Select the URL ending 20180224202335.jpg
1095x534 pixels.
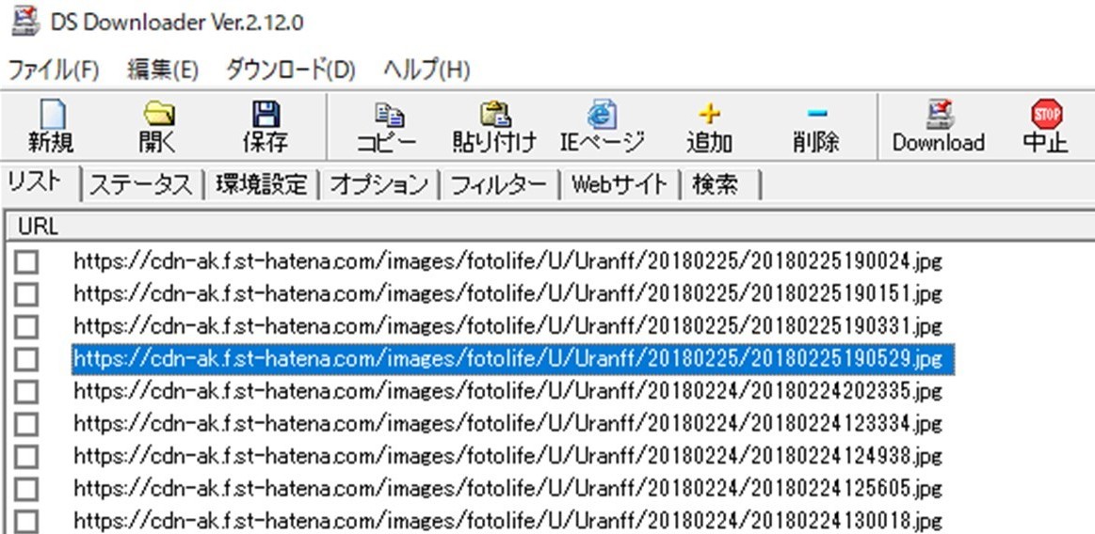pyautogui.click(x=507, y=391)
